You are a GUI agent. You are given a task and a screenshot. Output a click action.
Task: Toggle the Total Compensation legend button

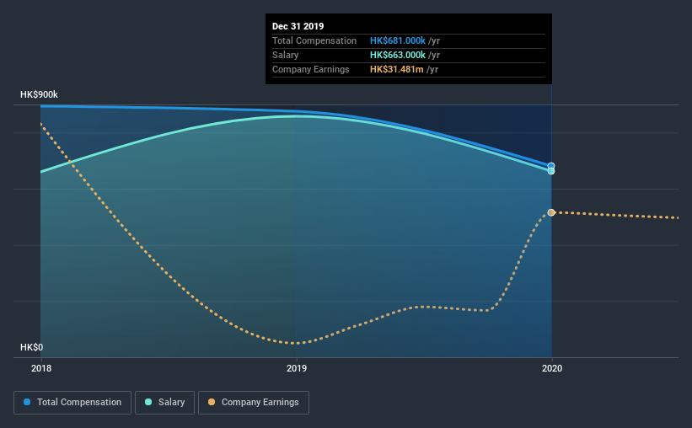click(x=72, y=403)
